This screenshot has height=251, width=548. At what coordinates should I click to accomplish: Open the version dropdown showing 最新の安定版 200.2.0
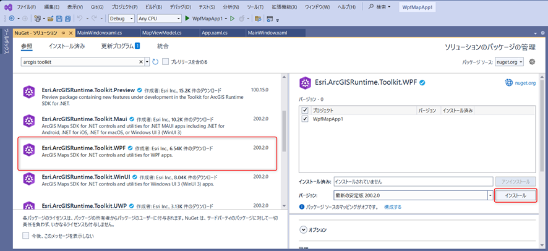coord(413,195)
